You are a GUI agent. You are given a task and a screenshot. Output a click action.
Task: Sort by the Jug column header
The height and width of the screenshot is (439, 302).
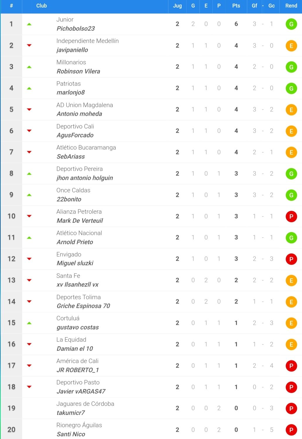click(x=177, y=6)
